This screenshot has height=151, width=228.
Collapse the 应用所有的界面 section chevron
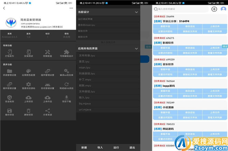[x=136, y=48]
